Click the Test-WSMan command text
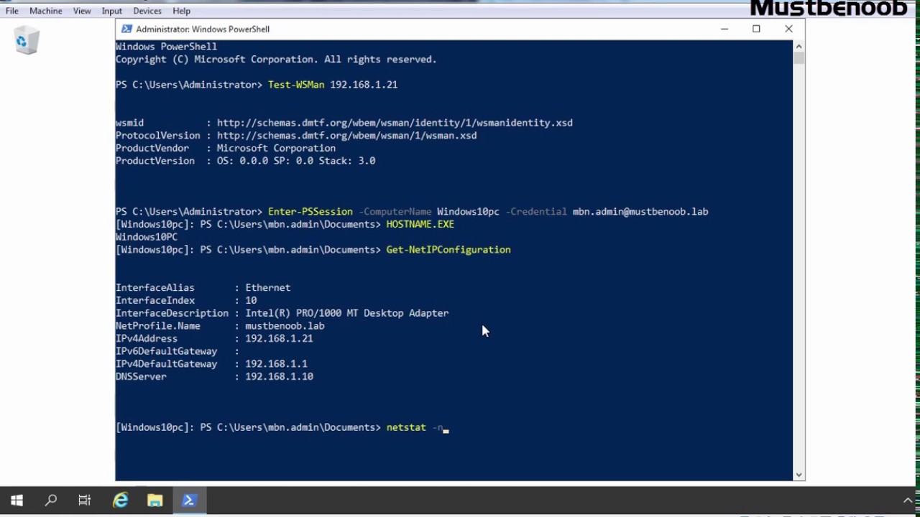The image size is (920, 517). (296, 85)
